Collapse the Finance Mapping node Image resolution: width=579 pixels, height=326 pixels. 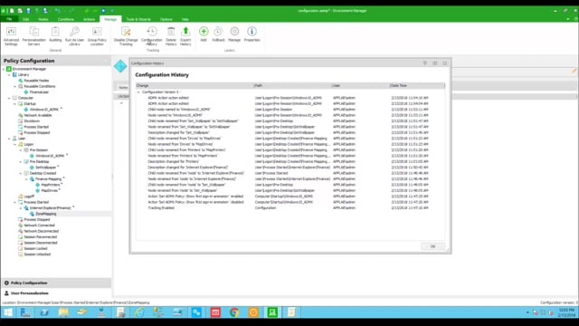(x=26, y=179)
